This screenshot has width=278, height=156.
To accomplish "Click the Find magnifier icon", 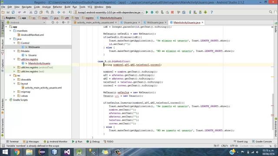I will (47, 12).
